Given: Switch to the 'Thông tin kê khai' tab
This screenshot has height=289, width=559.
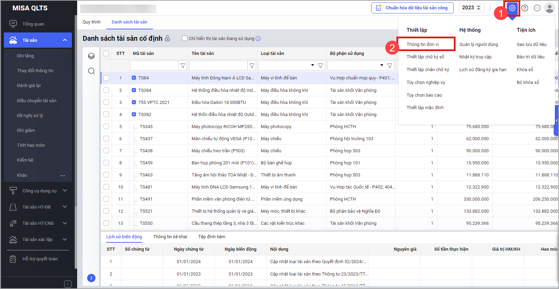Looking at the screenshot, I should (170, 237).
